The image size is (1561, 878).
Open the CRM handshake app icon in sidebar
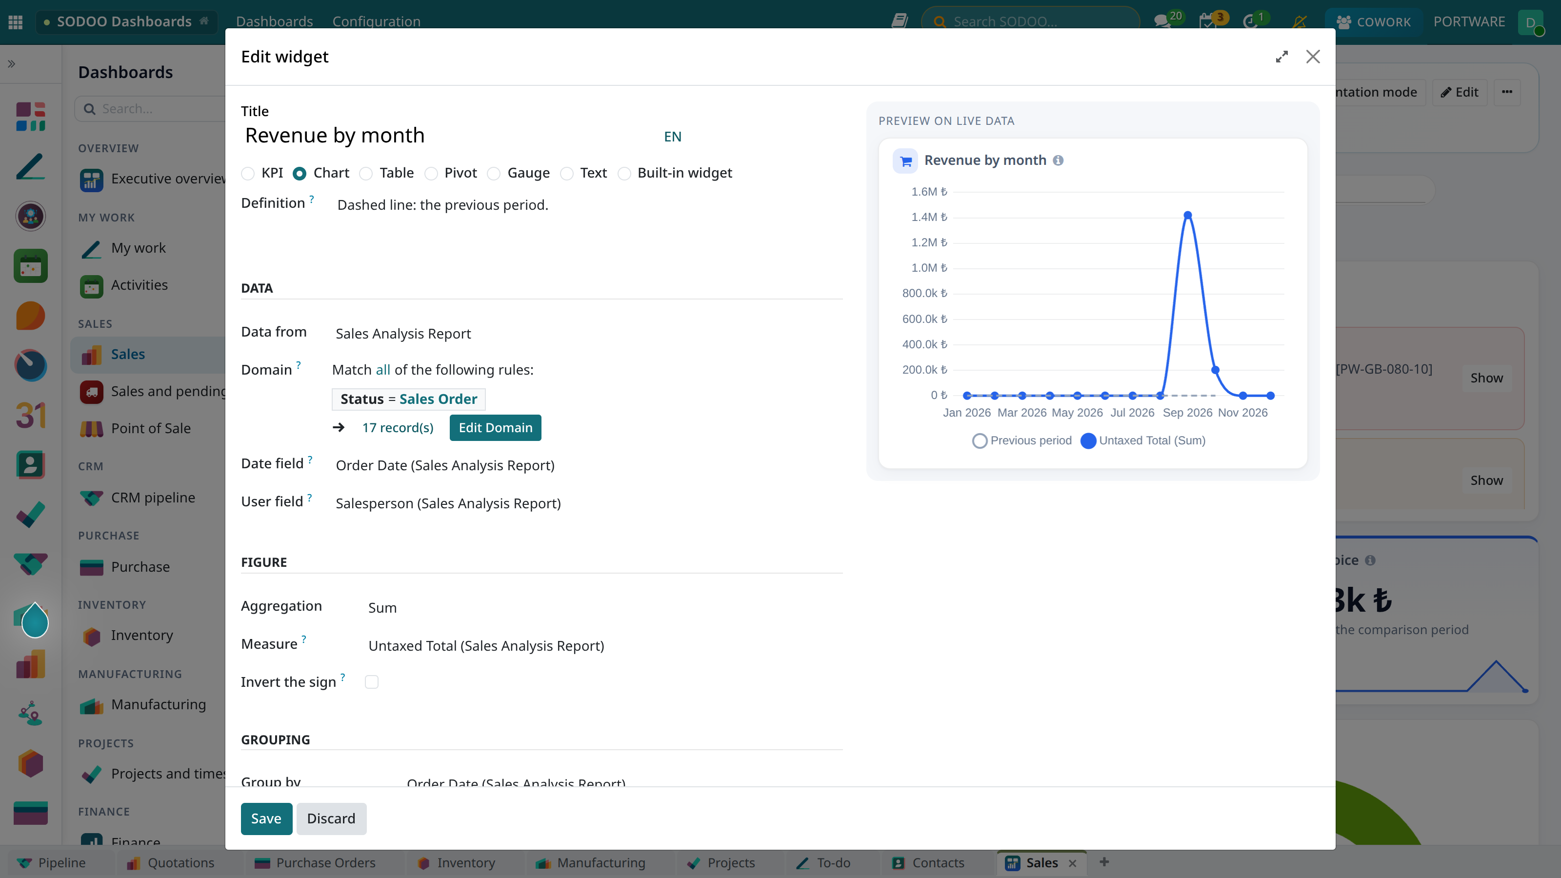pyautogui.click(x=30, y=564)
